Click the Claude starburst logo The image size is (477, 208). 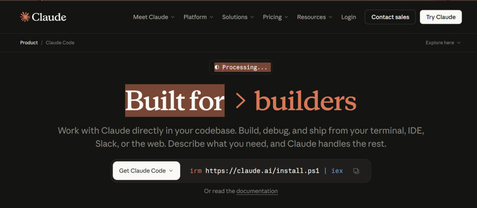(25, 17)
